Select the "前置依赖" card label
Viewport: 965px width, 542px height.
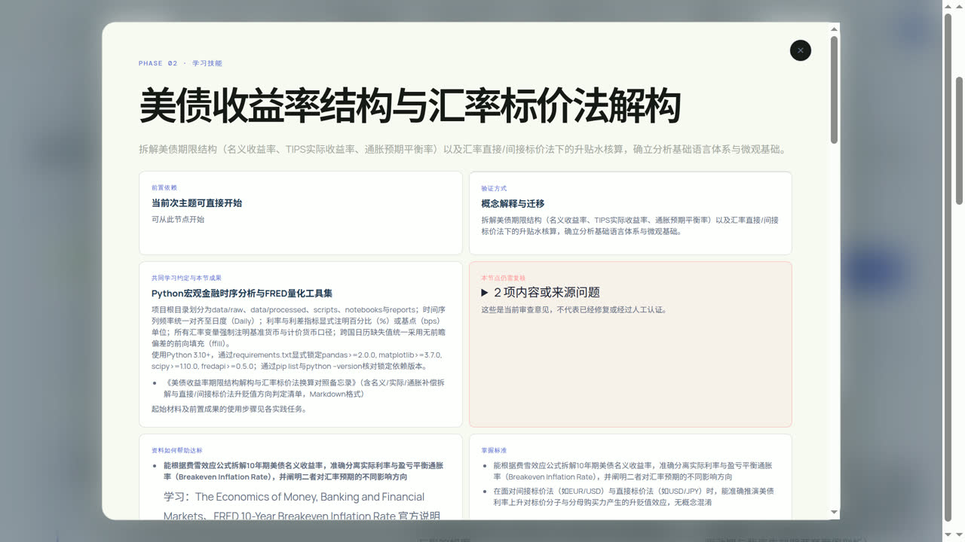point(164,187)
